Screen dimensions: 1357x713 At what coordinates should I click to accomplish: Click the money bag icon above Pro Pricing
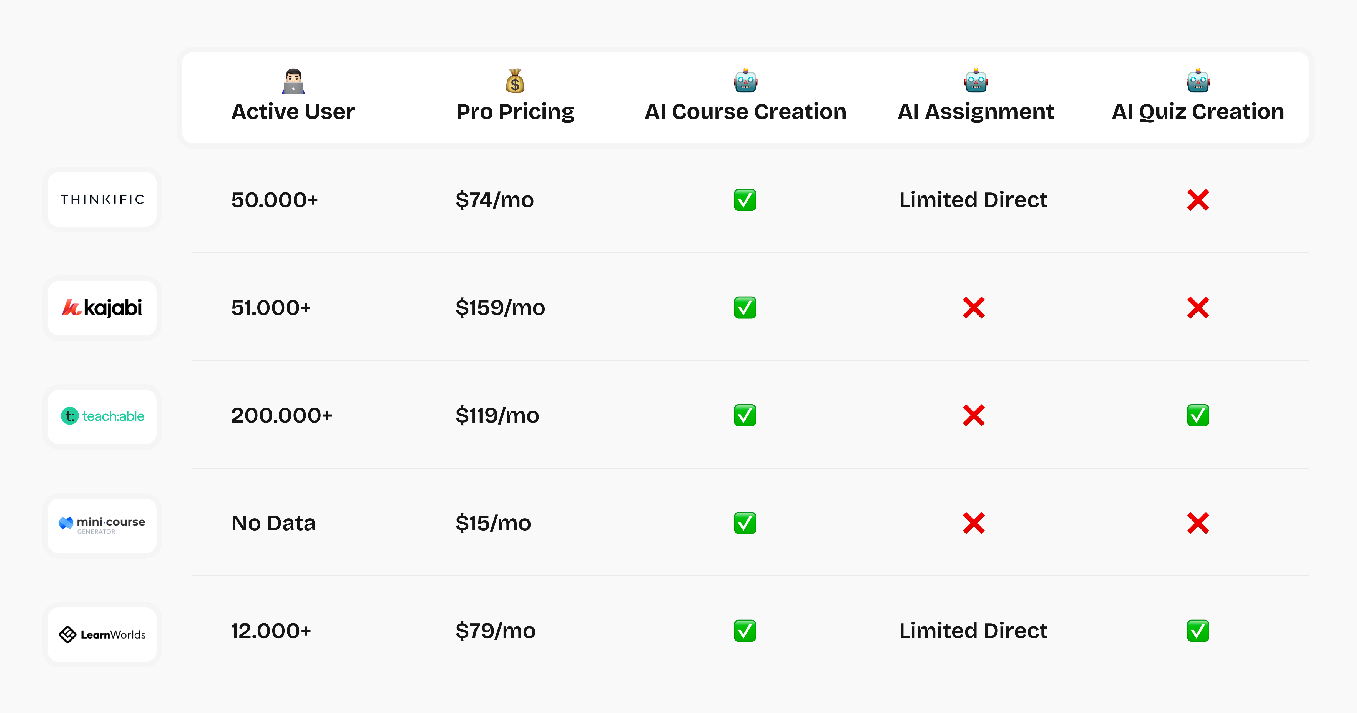pyautogui.click(x=515, y=81)
